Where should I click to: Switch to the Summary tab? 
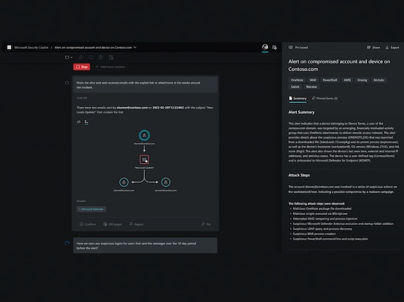[298, 98]
